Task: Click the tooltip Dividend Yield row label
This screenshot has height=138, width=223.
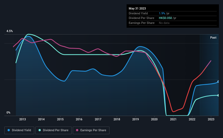Action: (x=138, y=13)
